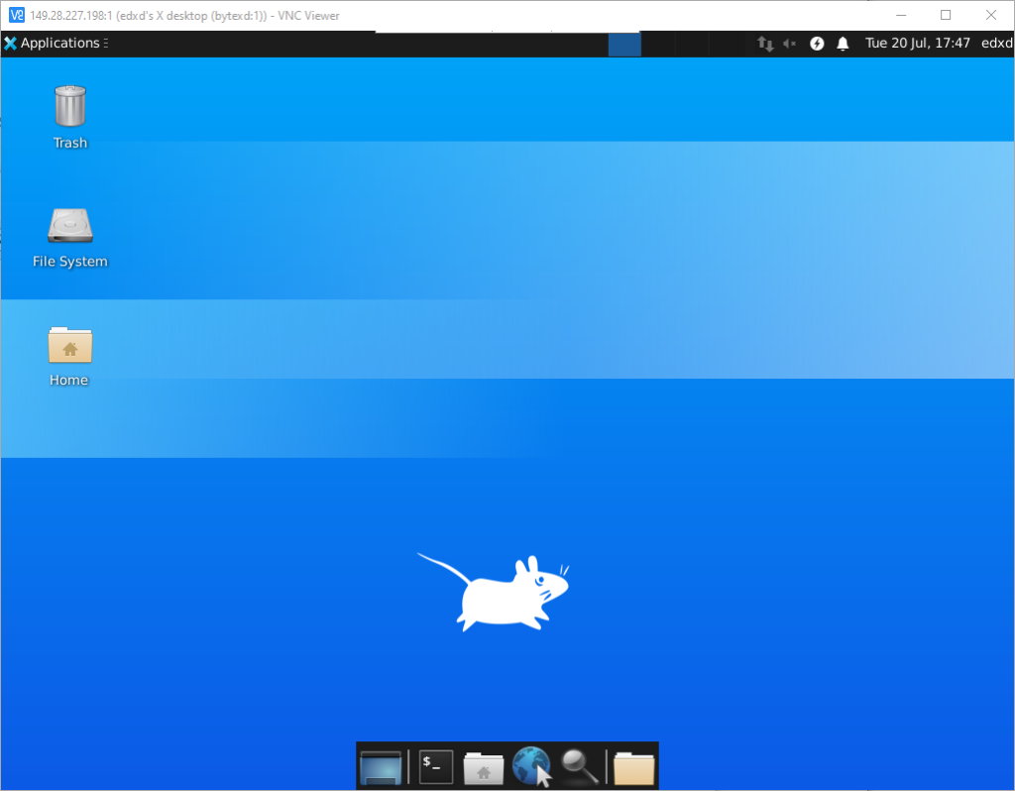Open the Trash from the desktop

[69, 109]
